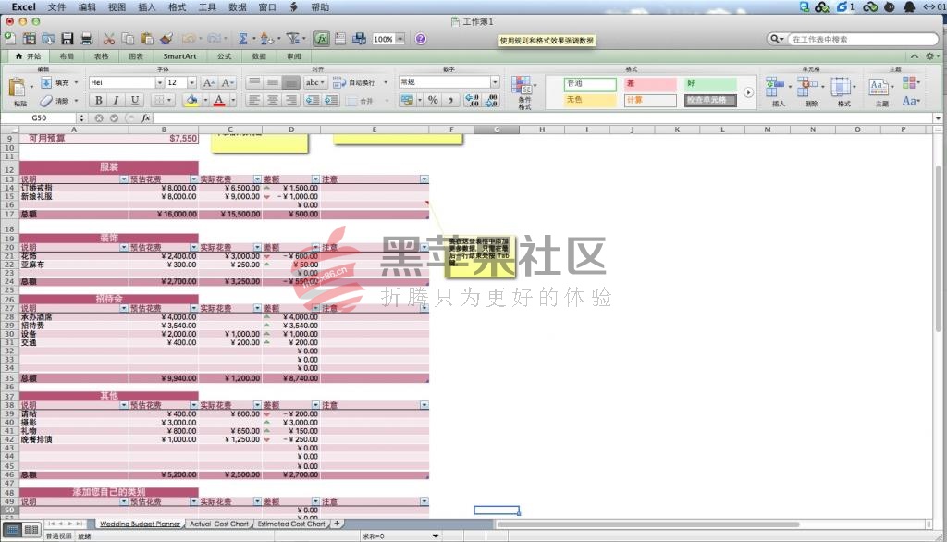This screenshot has width=947, height=542.
Task: Apply the 好 (good) cell style
Action: [711, 83]
